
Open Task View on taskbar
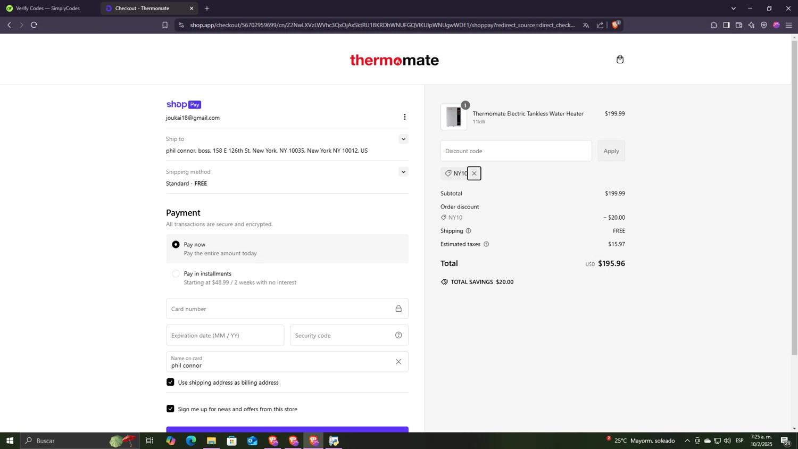tap(149, 440)
